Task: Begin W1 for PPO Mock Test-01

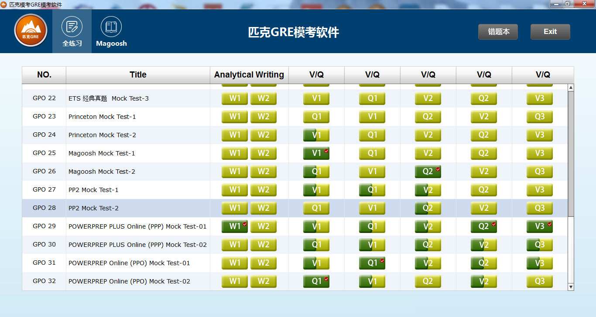Action: click(235, 263)
